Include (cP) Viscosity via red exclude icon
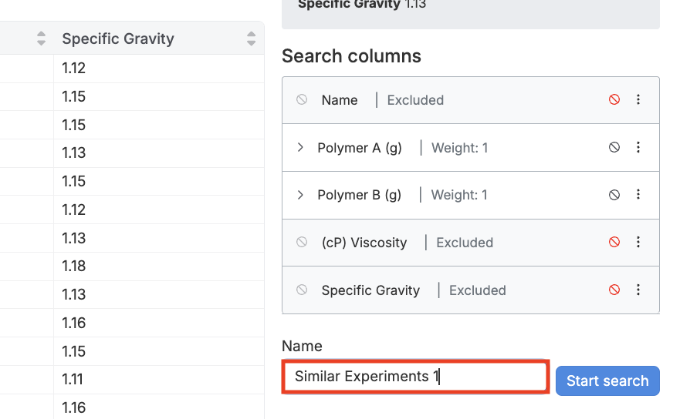 (614, 243)
